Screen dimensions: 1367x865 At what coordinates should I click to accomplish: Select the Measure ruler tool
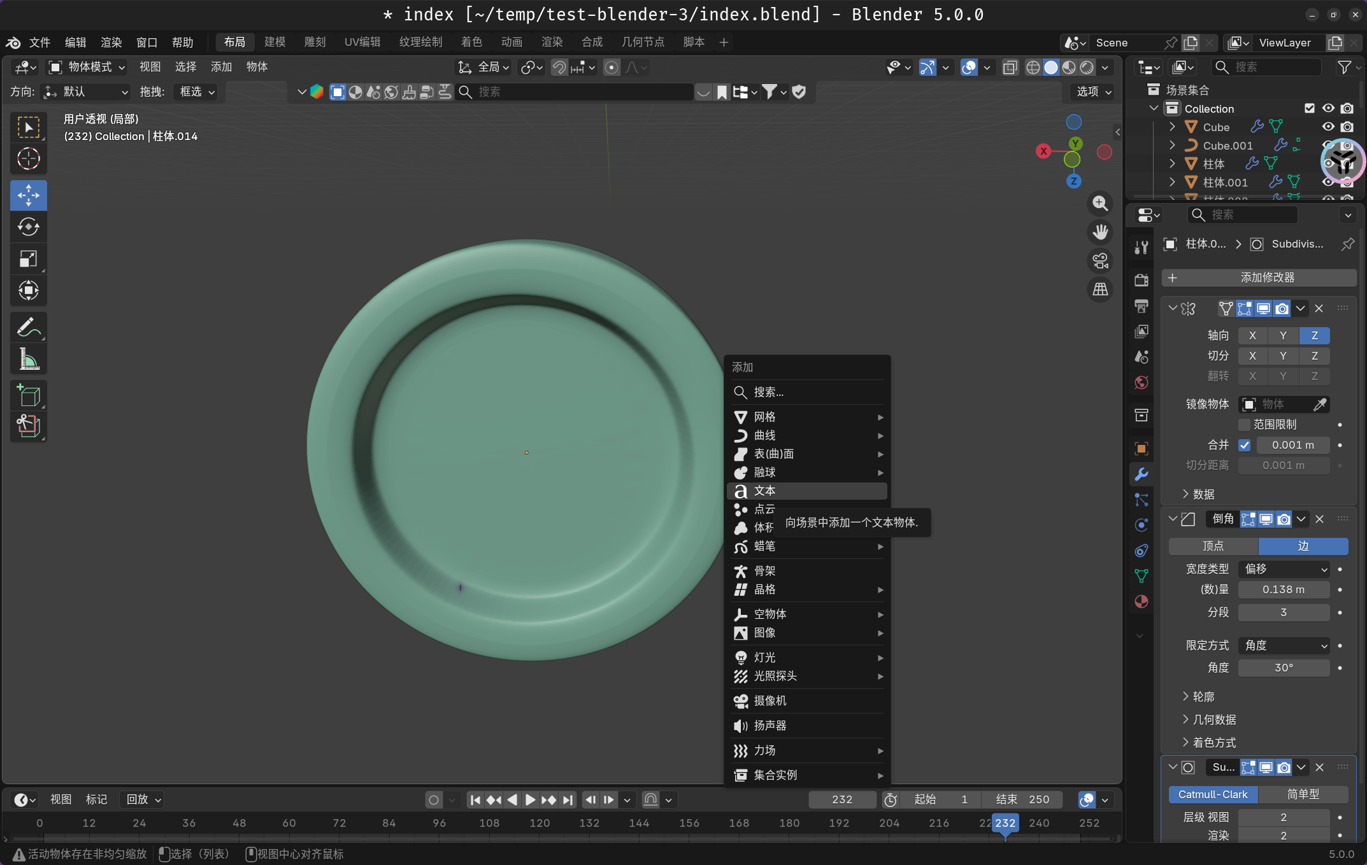click(28, 360)
